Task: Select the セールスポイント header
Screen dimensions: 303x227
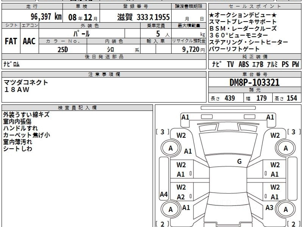Action: [255, 7]
